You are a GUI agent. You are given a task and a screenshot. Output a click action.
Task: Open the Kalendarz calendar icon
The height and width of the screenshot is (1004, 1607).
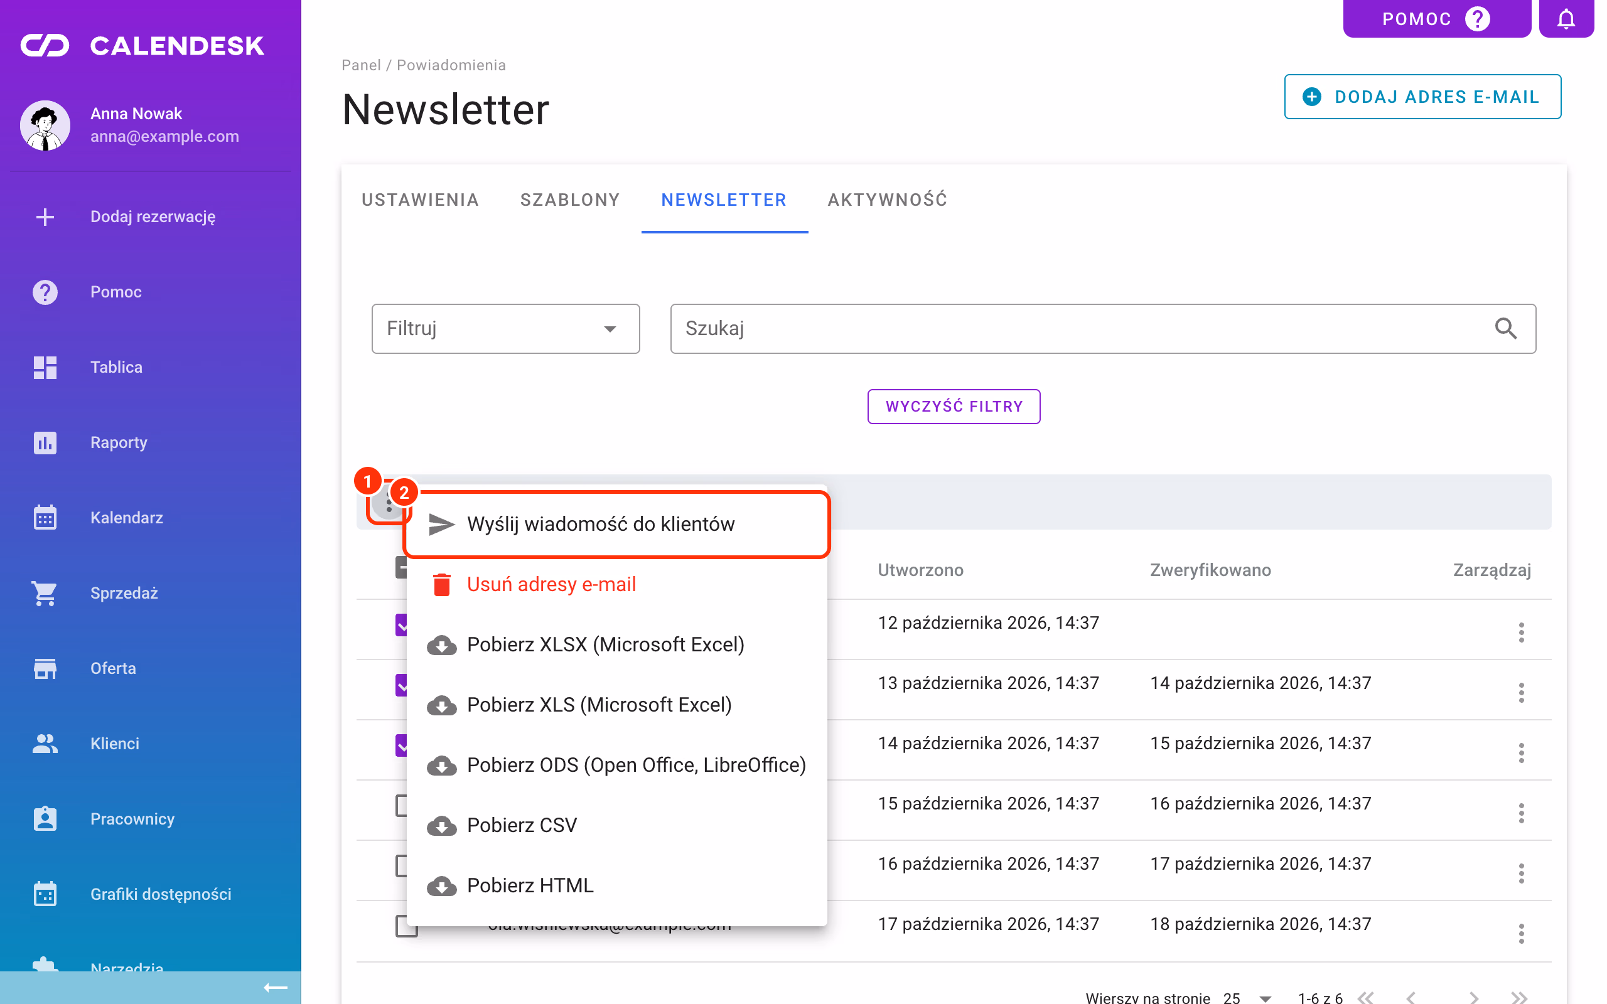pos(45,517)
